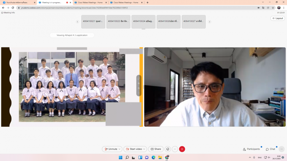Open the audio options dropdown arrow beside Unmute
Viewport: 287px width, 161px height.
120,149
